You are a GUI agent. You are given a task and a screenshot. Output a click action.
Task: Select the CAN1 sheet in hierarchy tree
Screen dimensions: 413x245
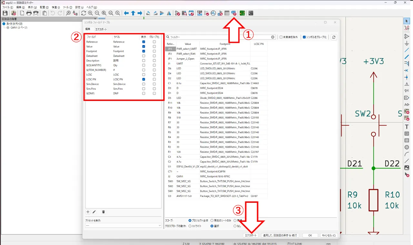(x=19, y=28)
